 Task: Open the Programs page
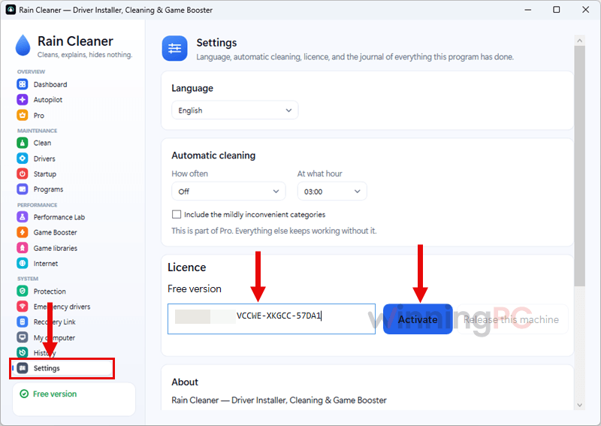pos(48,189)
